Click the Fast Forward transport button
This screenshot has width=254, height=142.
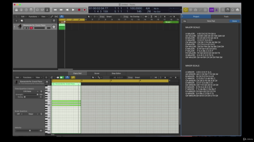pos(61,10)
